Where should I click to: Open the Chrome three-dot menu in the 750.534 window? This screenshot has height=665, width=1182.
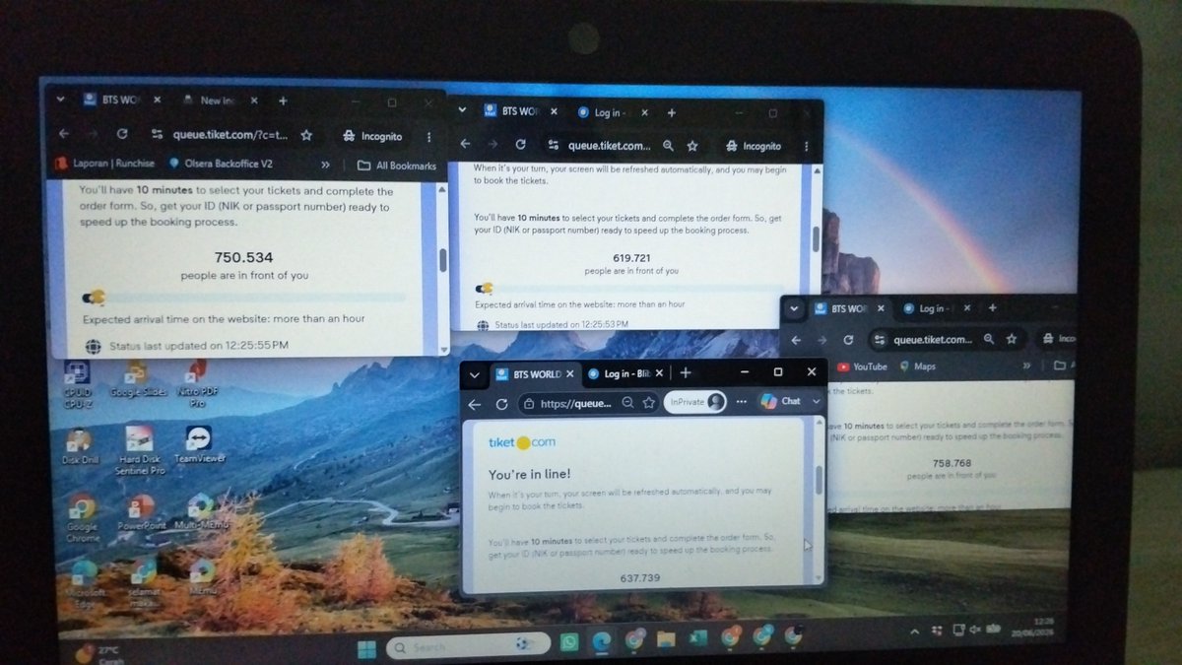point(428,136)
